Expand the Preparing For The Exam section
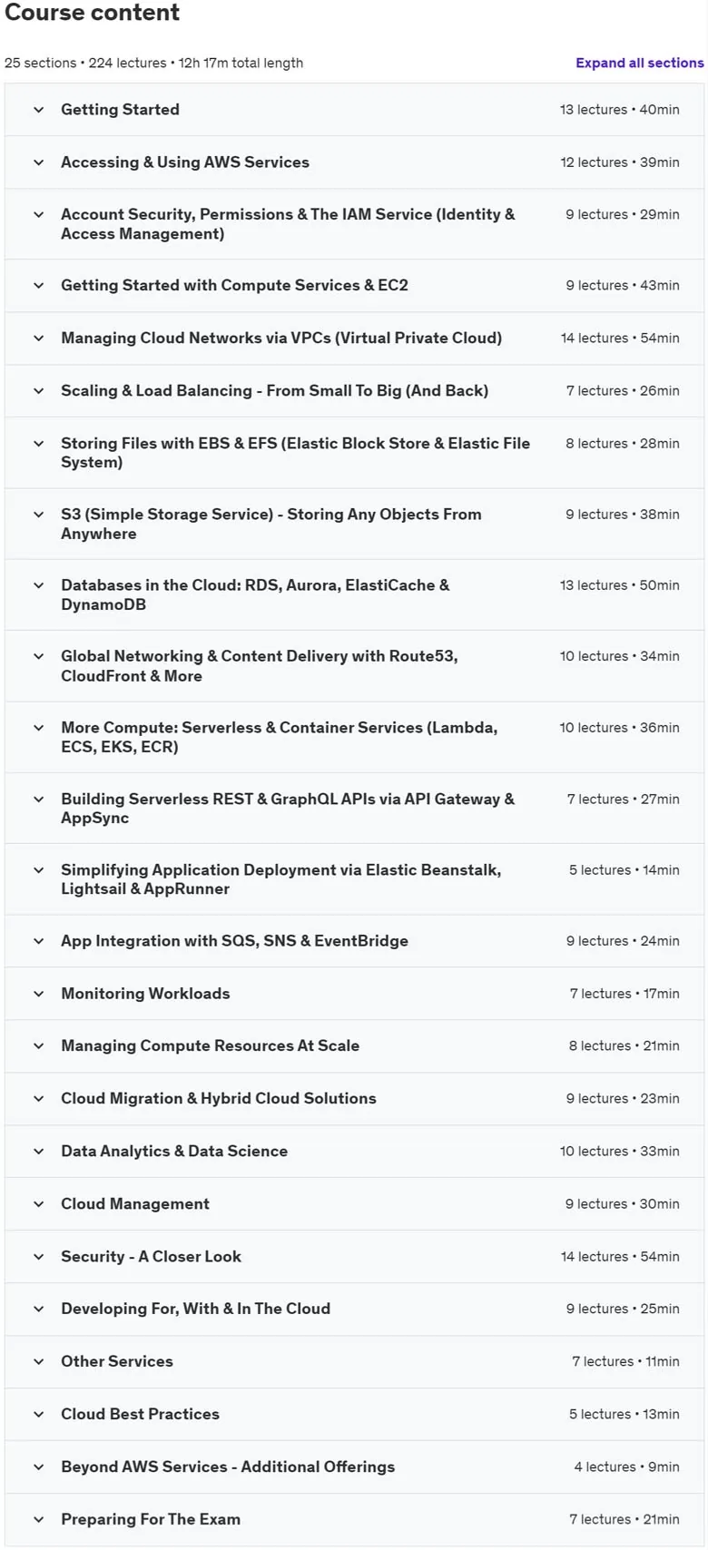 (354, 1520)
